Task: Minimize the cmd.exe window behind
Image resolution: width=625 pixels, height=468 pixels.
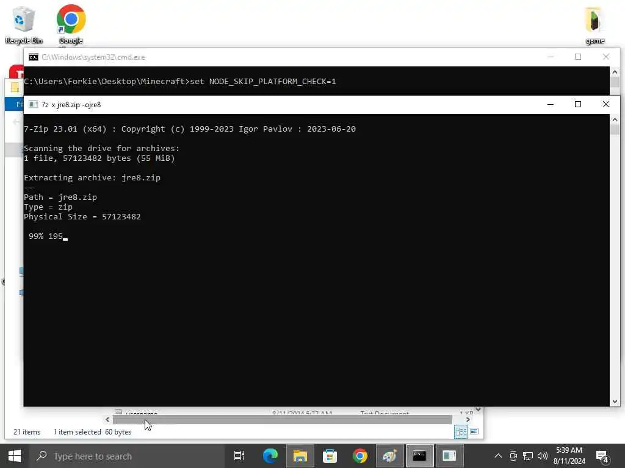Action: (x=551, y=57)
